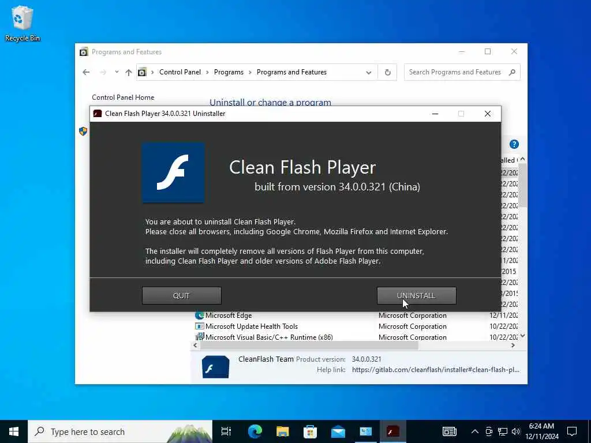
Task: Open the gitlab cleanflash help link
Action: (435, 370)
